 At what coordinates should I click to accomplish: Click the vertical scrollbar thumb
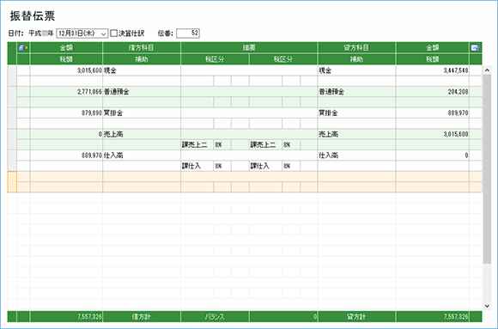click(487, 168)
